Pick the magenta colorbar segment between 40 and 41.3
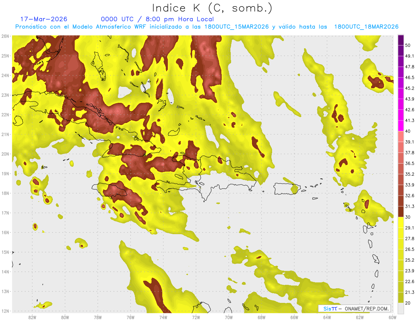The width and height of the screenshot is (417, 322). pyautogui.click(x=401, y=126)
